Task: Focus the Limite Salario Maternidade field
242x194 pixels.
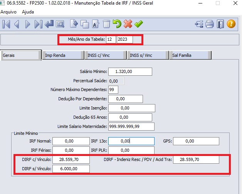Action: [x=131, y=127]
